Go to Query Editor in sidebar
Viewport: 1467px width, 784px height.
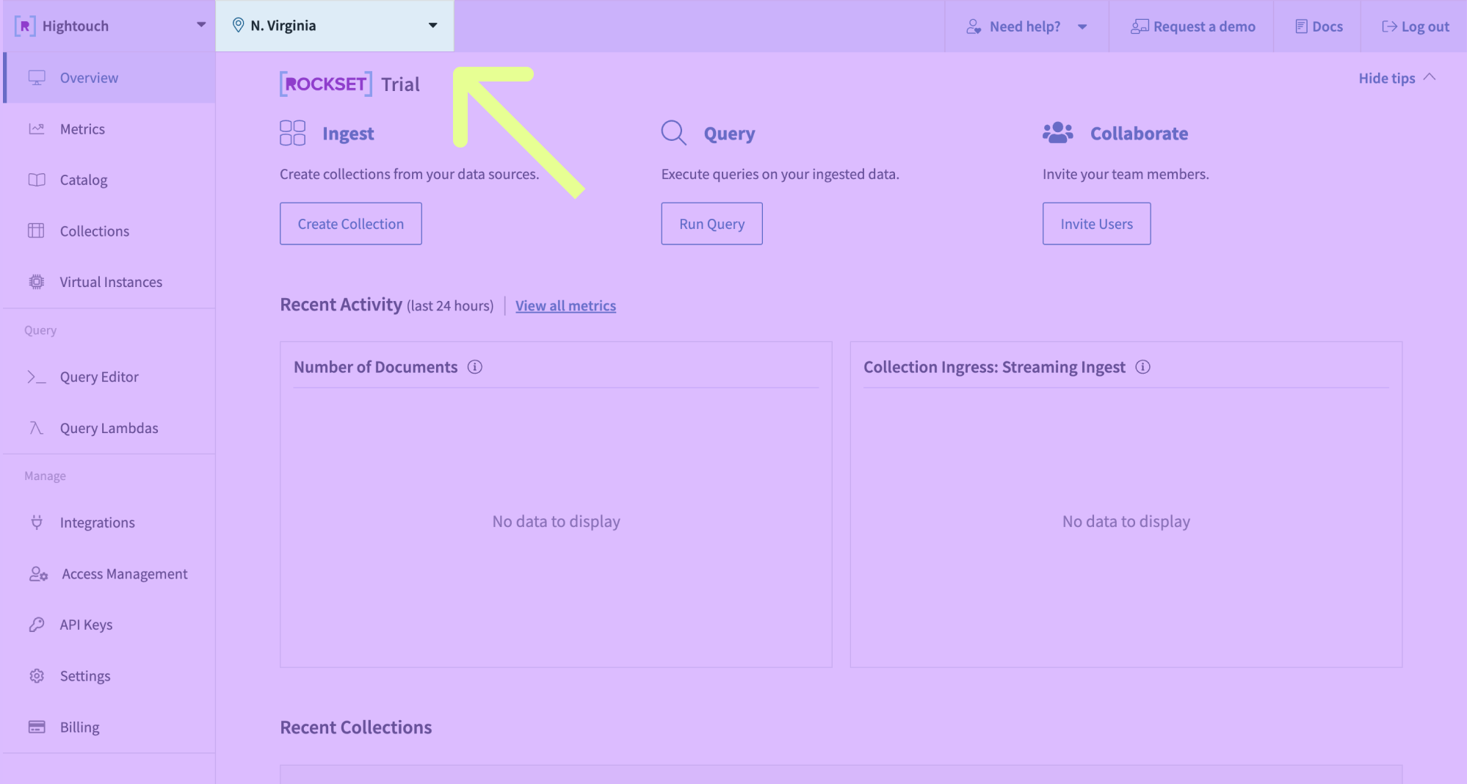(99, 377)
